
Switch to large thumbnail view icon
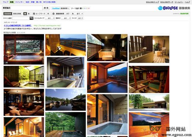pyautogui.click(x=25, y=14)
